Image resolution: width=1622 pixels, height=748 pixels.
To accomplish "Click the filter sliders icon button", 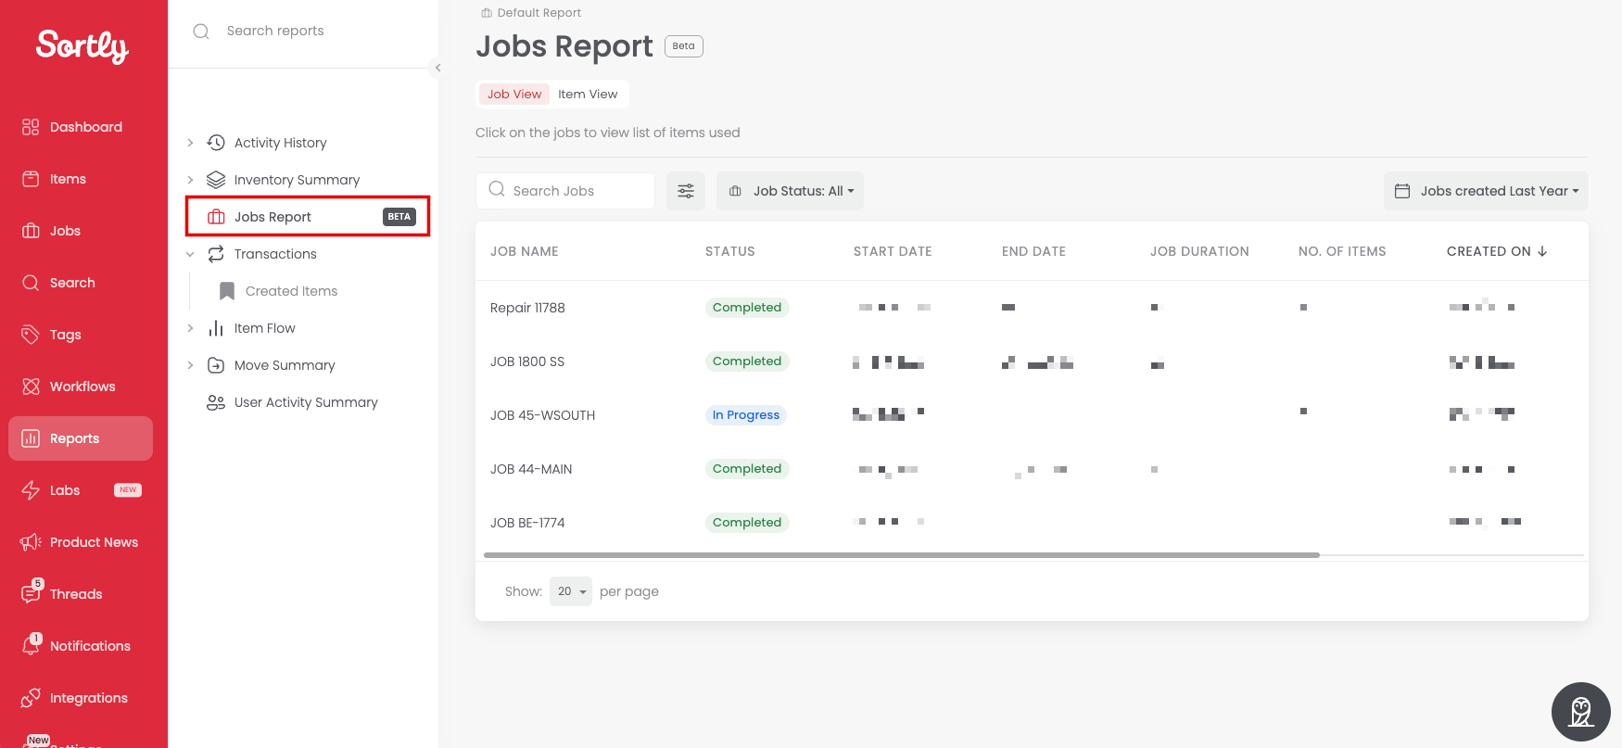I will [x=686, y=191].
